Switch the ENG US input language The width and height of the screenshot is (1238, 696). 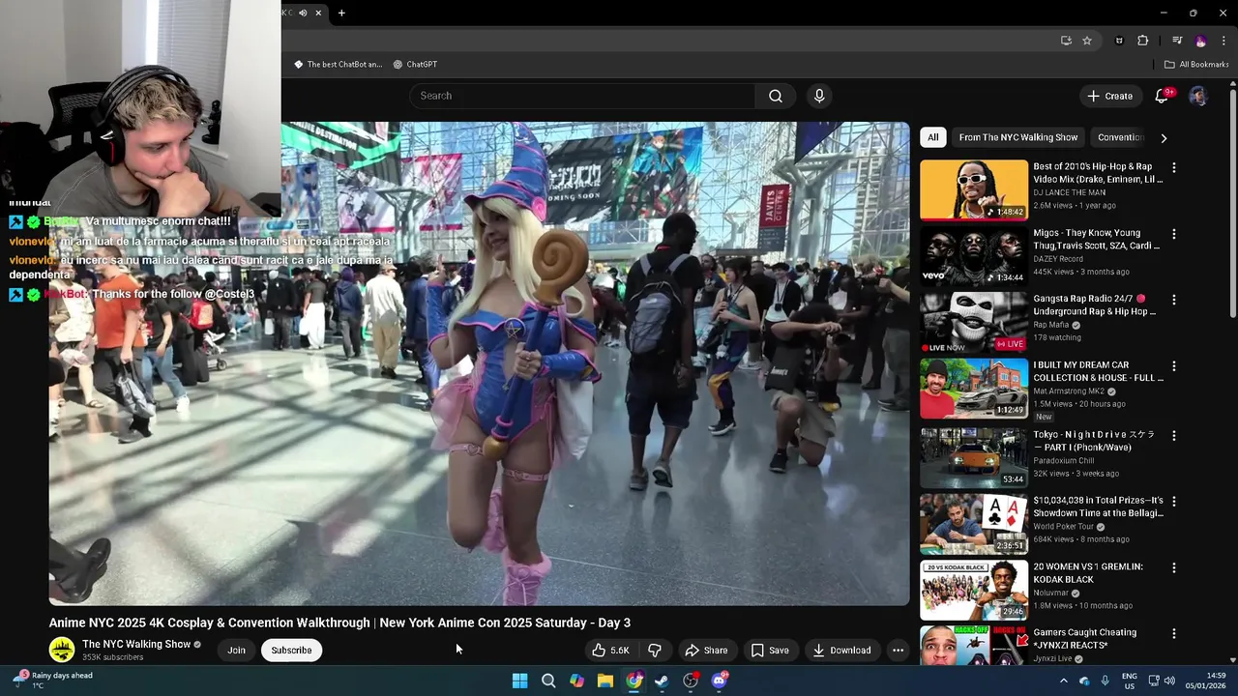point(1129,681)
